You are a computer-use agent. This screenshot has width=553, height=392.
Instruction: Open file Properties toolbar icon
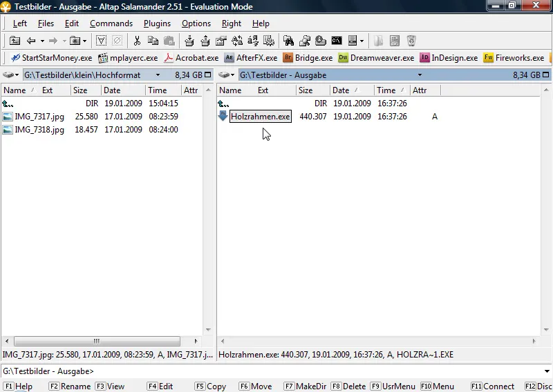(x=221, y=41)
